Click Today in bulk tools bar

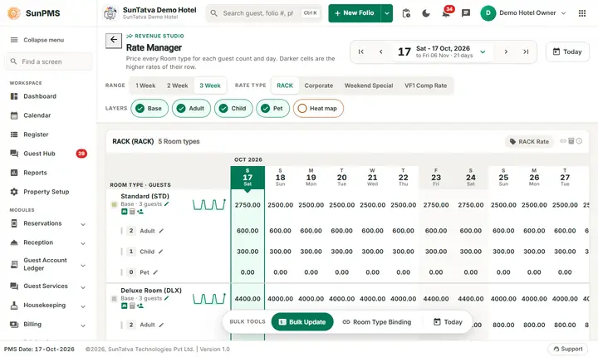(448, 322)
